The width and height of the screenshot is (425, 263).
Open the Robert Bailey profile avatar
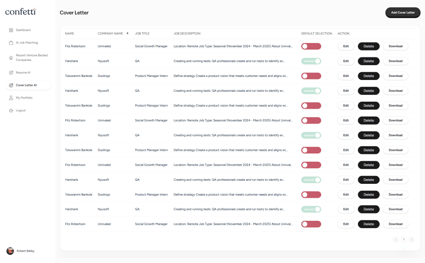point(10,251)
